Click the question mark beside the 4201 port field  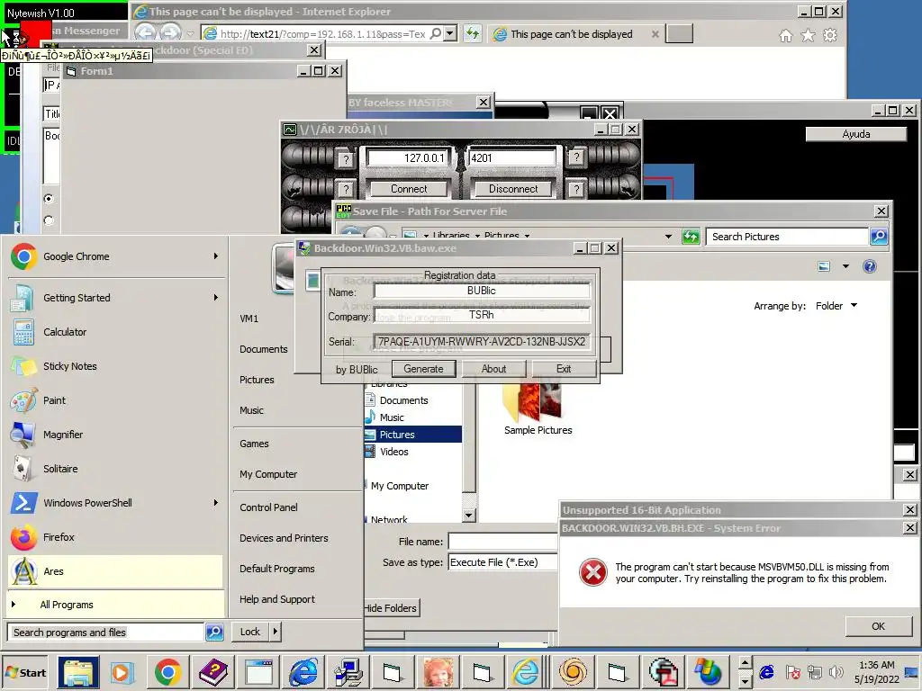click(576, 157)
